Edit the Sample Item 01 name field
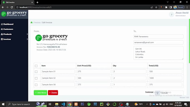The height and width of the screenshot is (107, 190). pos(58,72)
